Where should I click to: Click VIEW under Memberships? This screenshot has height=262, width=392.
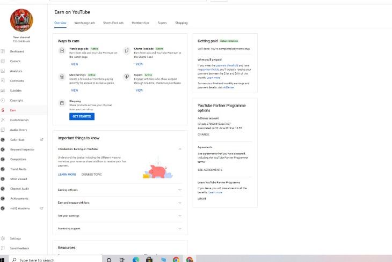pos(75,91)
